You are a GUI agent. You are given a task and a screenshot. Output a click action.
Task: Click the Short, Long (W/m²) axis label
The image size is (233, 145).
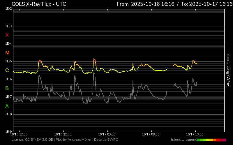(x=228, y=70)
